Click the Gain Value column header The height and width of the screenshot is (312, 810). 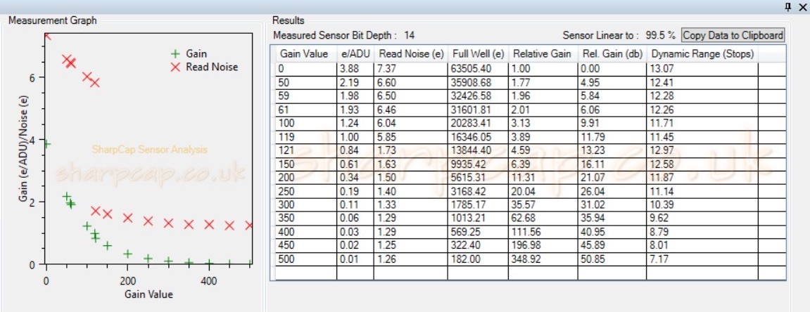(x=303, y=54)
